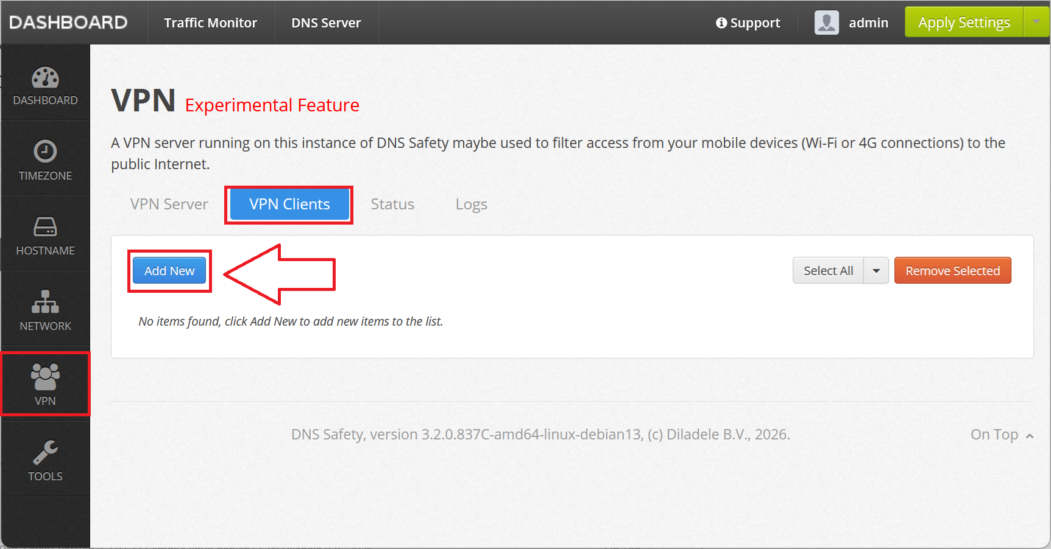Expand the Select All dropdown caret
Image resolution: width=1051 pixels, height=549 pixels.
point(876,271)
